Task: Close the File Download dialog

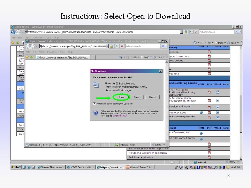Action: [160, 71]
